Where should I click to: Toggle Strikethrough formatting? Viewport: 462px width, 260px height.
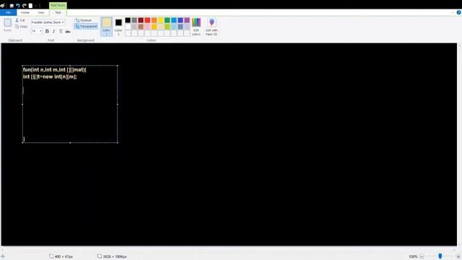(x=68, y=31)
